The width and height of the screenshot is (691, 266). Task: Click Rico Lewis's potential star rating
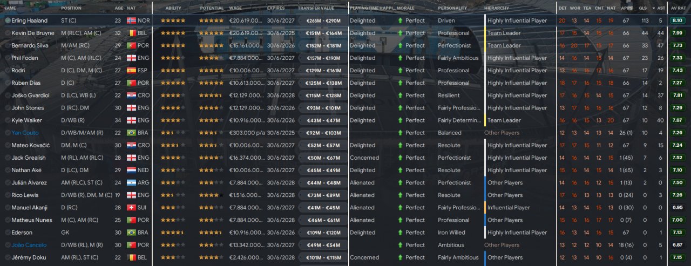pos(211,195)
